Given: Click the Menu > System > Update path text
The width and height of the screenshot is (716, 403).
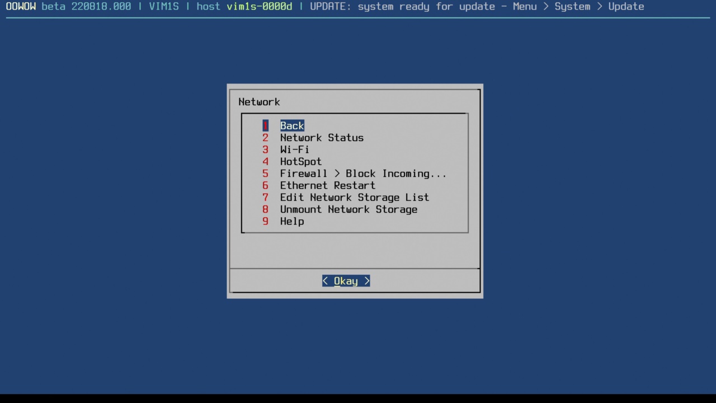Looking at the screenshot, I should (578, 7).
